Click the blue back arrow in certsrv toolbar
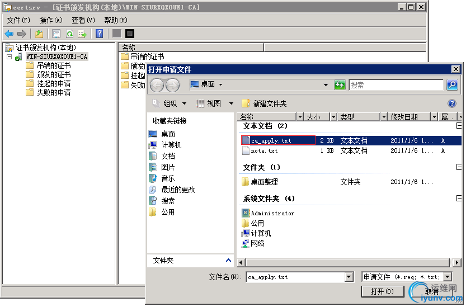The image size is (466, 307). 9,34
